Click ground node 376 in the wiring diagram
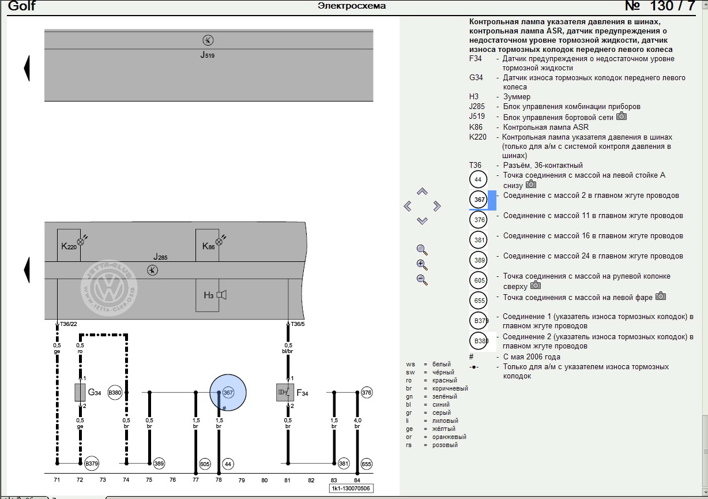Screen dimensions: 708x499 367,392
